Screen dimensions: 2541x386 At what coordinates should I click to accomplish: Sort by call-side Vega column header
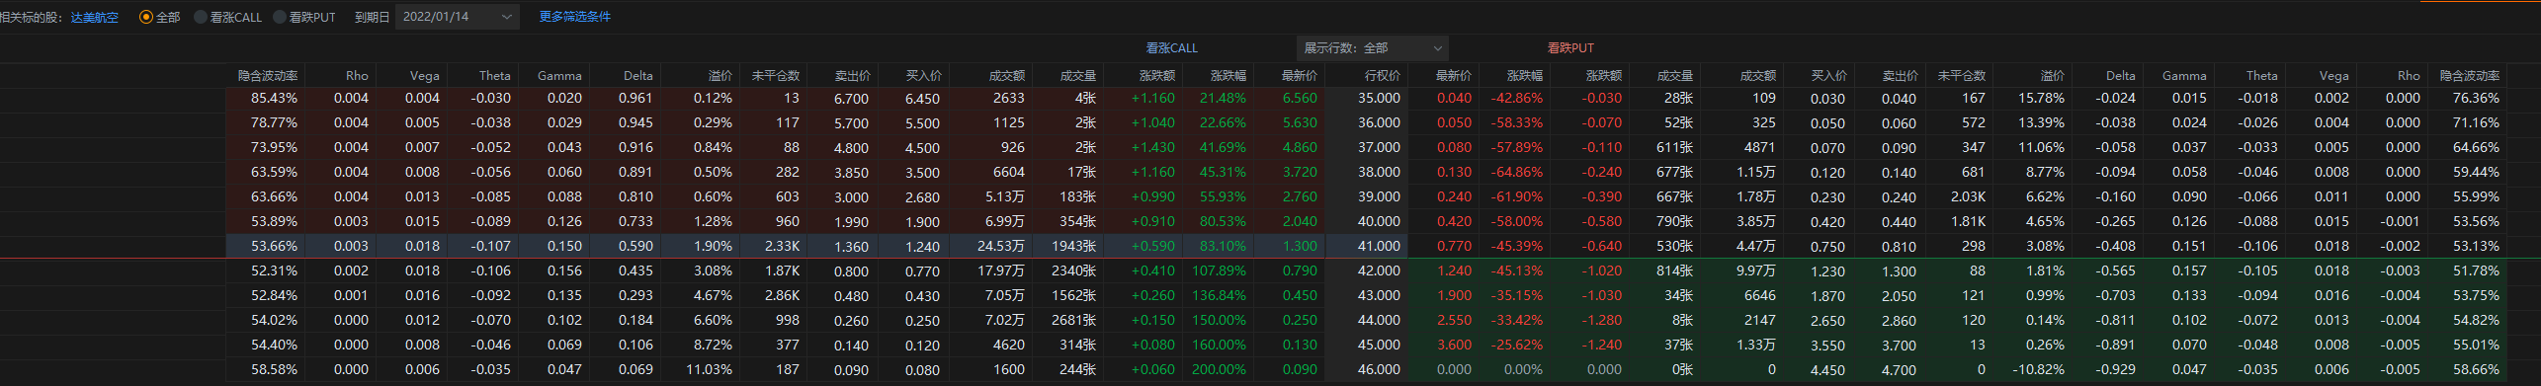pyautogui.click(x=425, y=75)
